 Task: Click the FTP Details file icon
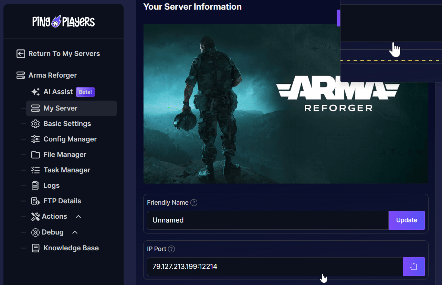[x=35, y=201]
